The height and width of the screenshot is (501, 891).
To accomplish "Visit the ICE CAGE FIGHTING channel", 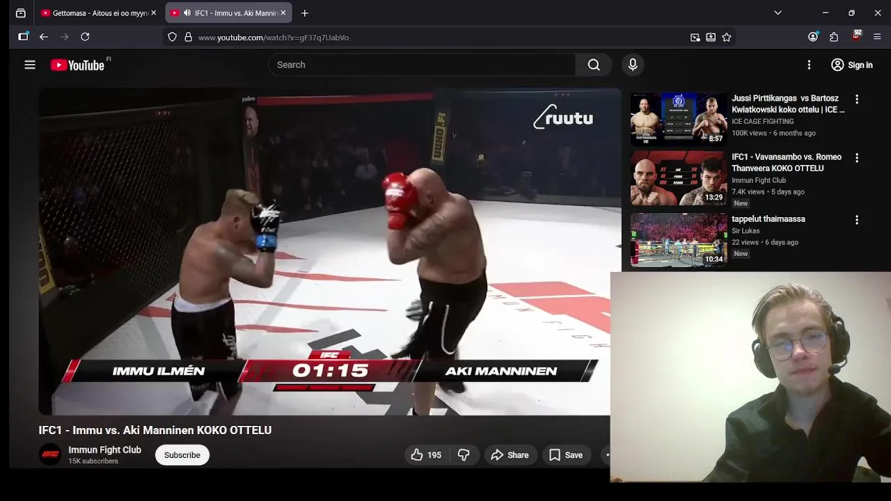I will click(x=762, y=121).
